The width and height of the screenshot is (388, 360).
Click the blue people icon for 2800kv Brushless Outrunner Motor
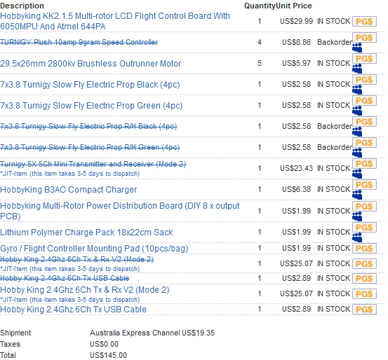pyautogui.click(x=357, y=69)
